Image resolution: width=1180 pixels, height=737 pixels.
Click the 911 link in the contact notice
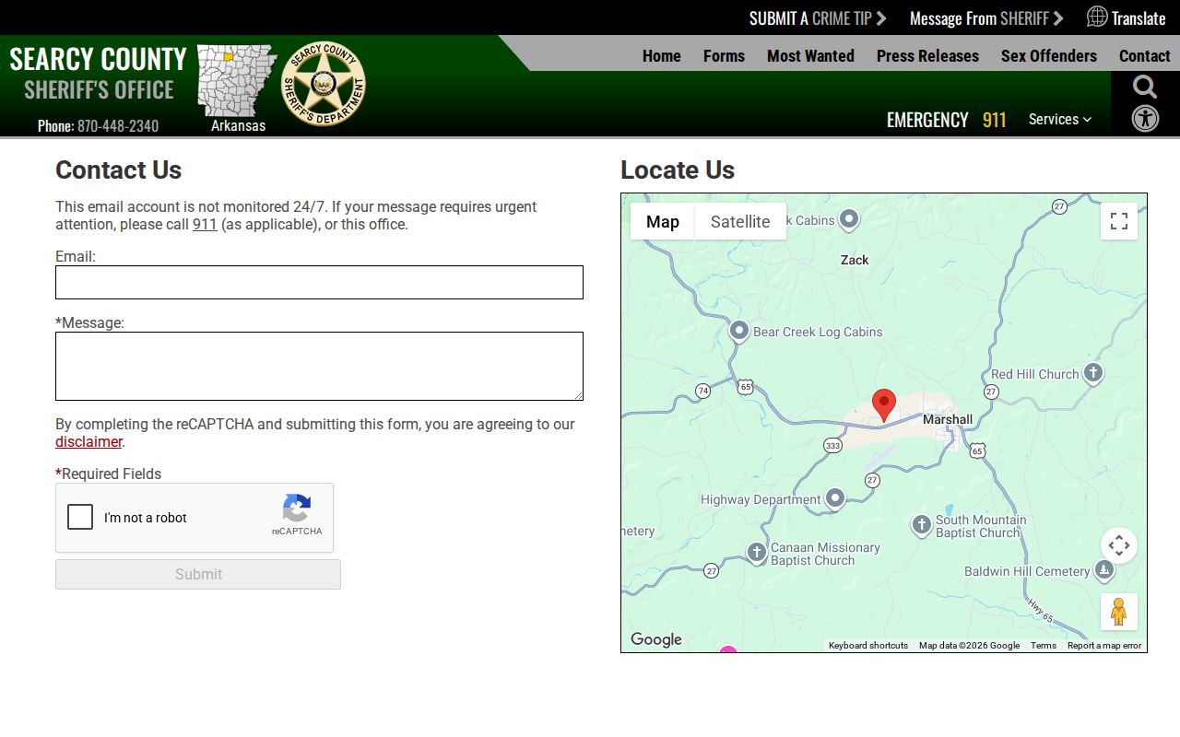pos(205,224)
